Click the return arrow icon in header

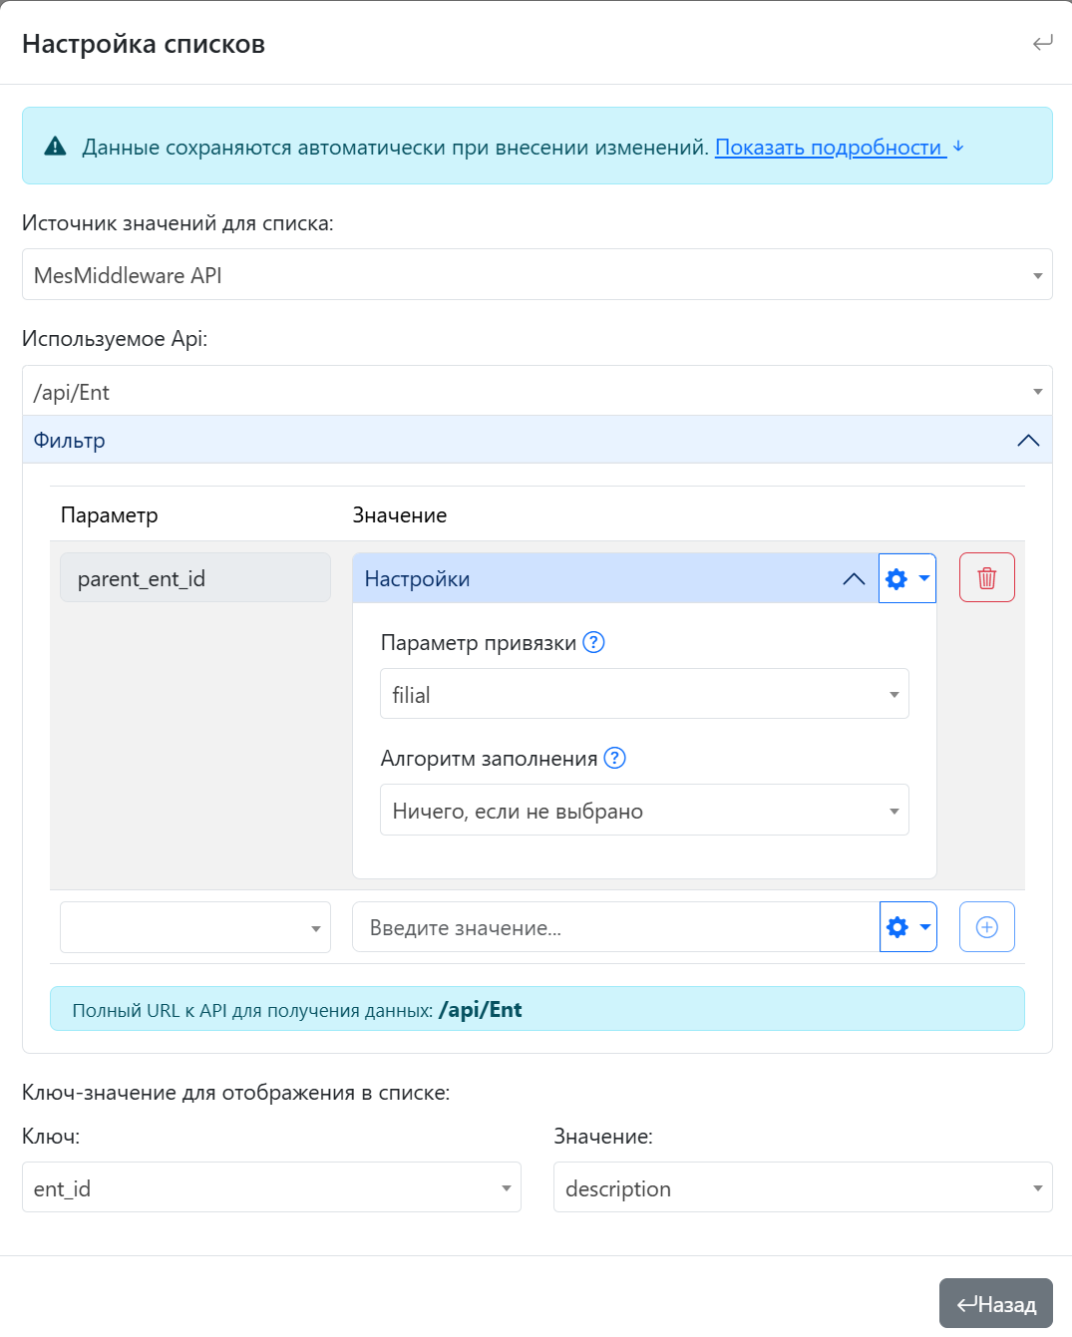(x=1042, y=43)
